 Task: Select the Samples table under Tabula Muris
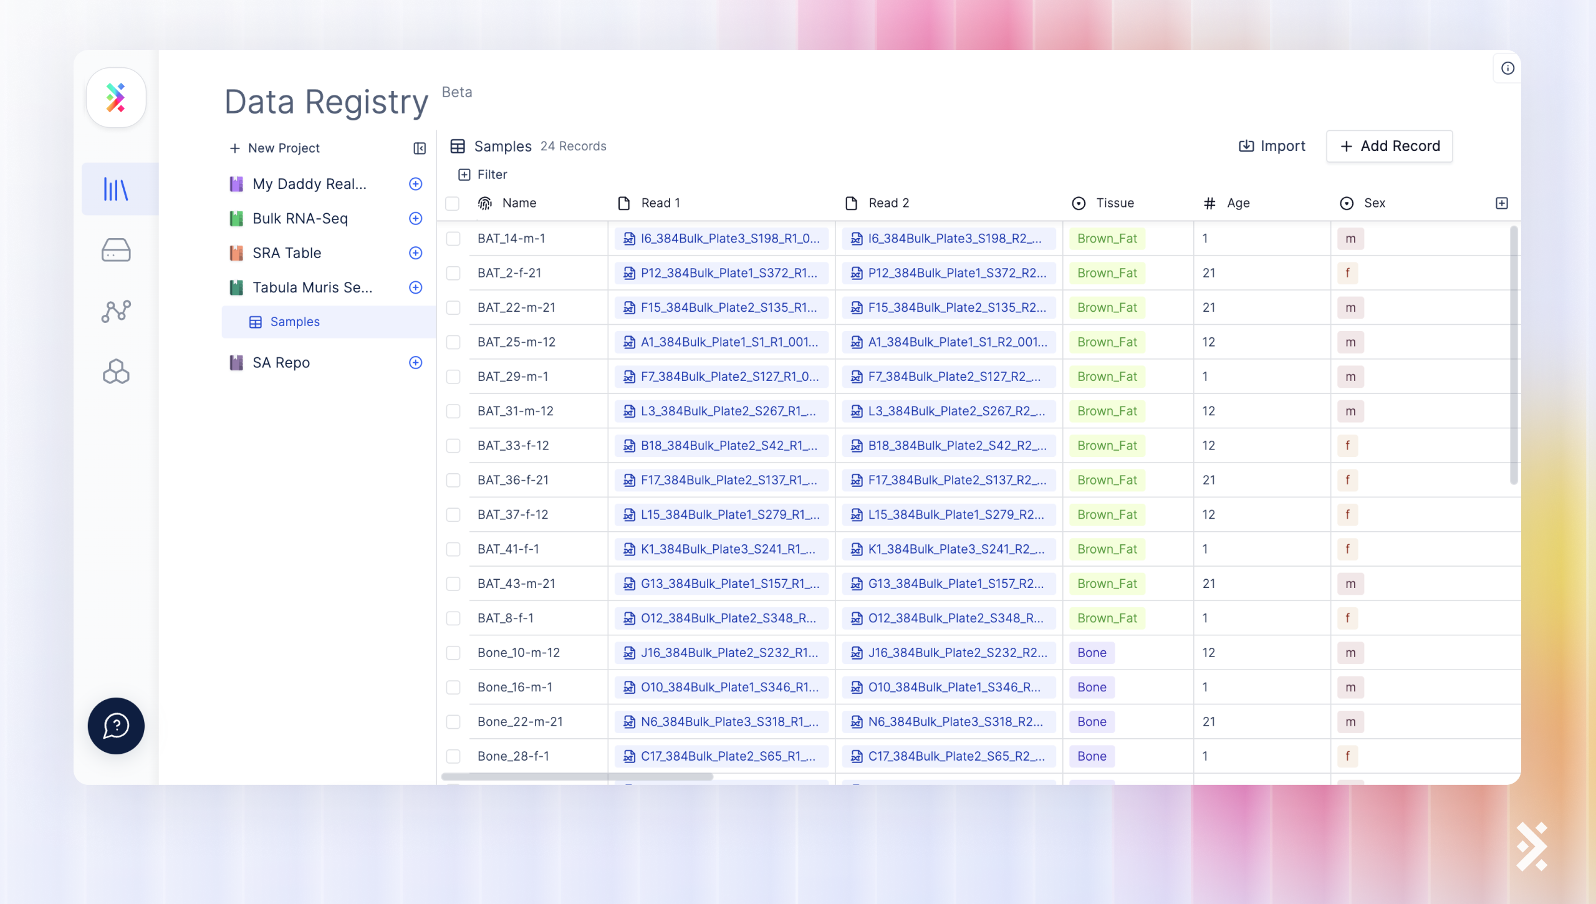294,322
